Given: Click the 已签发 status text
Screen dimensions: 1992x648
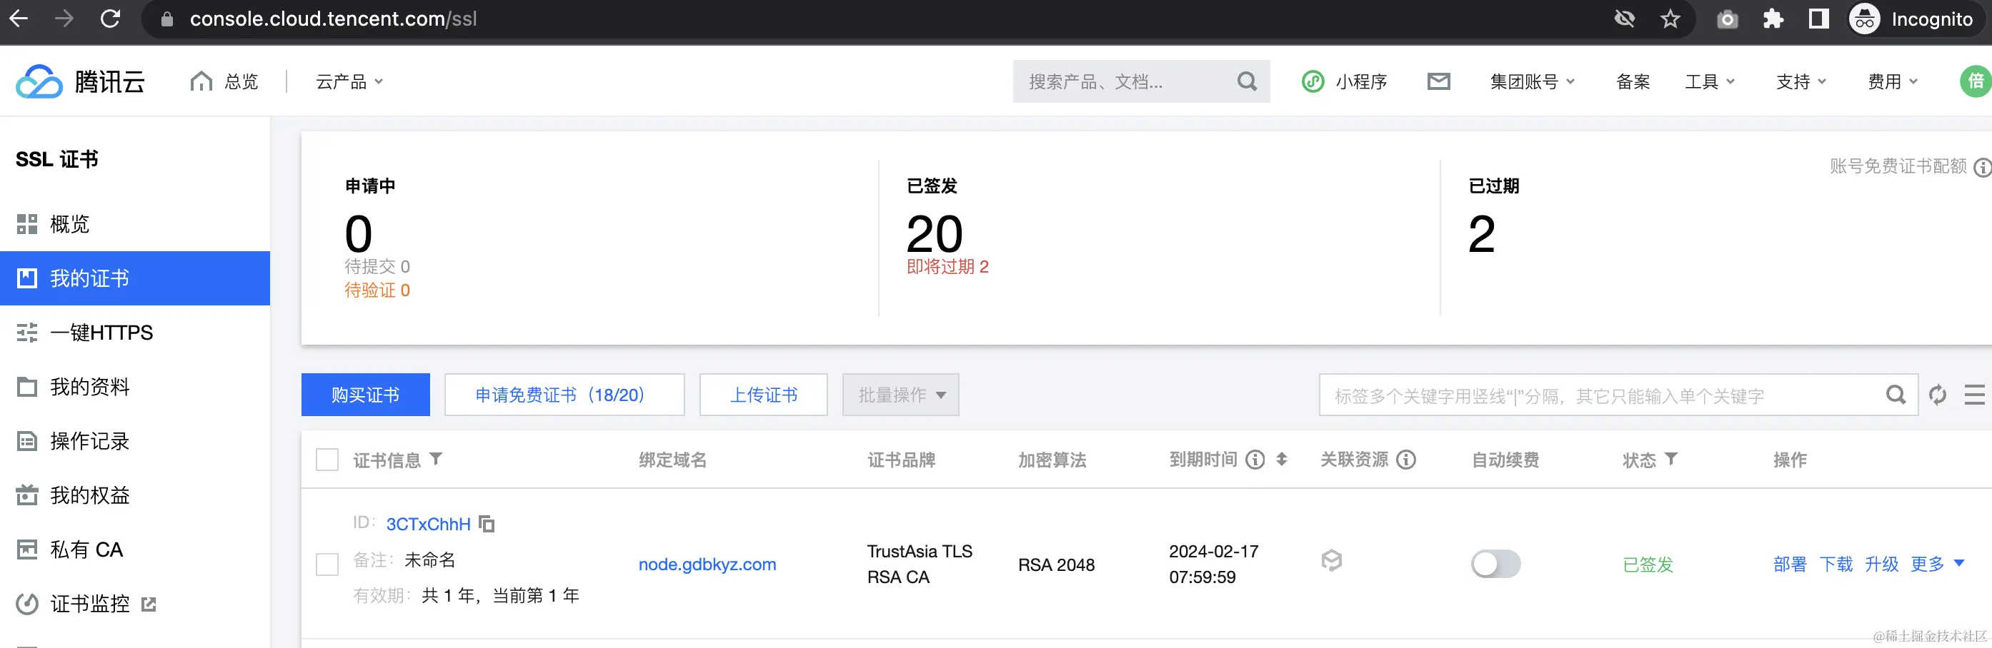Looking at the screenshot, I should [1648, 565].
